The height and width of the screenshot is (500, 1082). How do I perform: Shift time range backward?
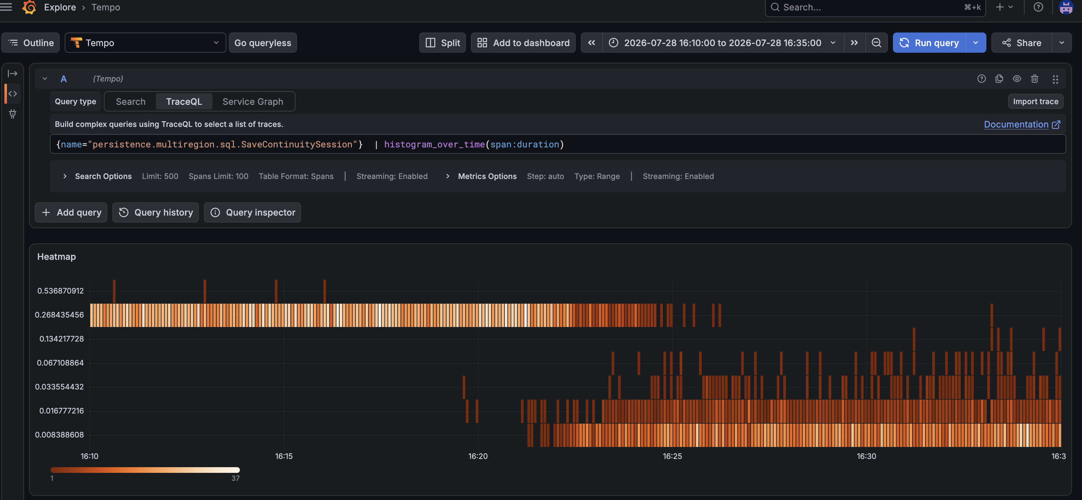[592, 43]
